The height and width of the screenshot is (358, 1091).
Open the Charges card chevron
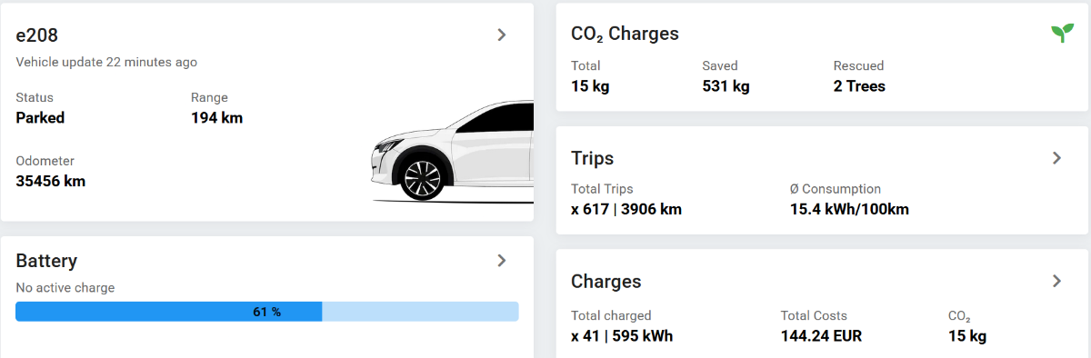click(x=1056, y=281)
